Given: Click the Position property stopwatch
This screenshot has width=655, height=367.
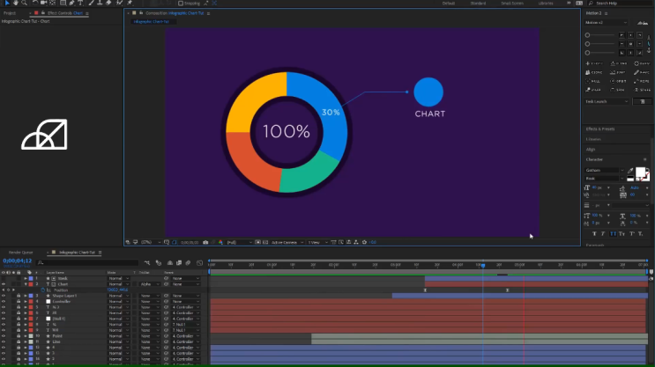Looking at the screenshot, I should point(42,290).
